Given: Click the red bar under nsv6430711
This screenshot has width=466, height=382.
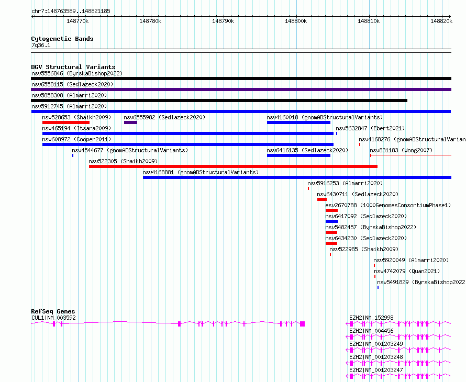Looking at the screenshot, I should (322, 199).
